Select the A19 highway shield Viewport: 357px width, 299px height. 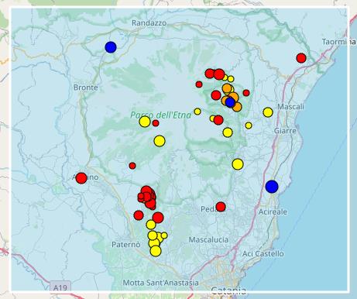coord(60,287)
